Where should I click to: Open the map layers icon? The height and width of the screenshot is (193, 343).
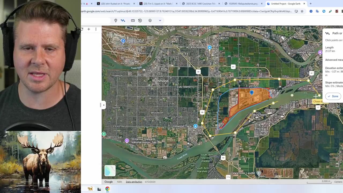[150, 21]
